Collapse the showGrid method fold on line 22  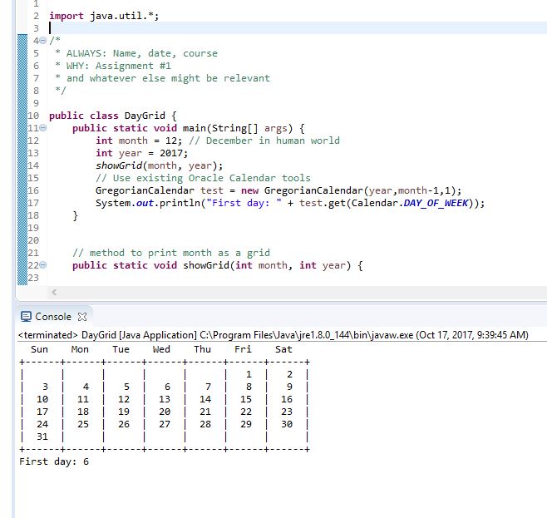(43, 265)
